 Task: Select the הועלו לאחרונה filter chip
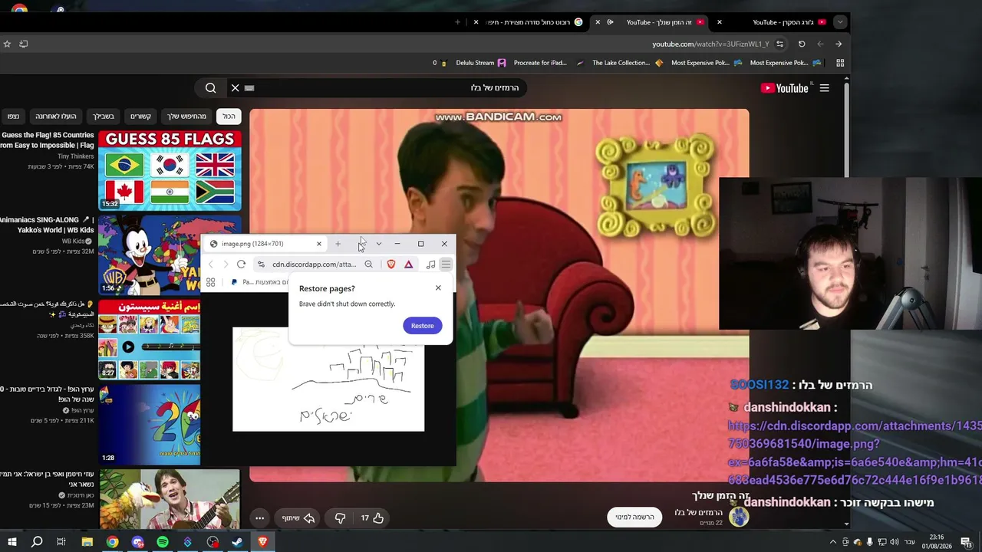tap(56, 117)
